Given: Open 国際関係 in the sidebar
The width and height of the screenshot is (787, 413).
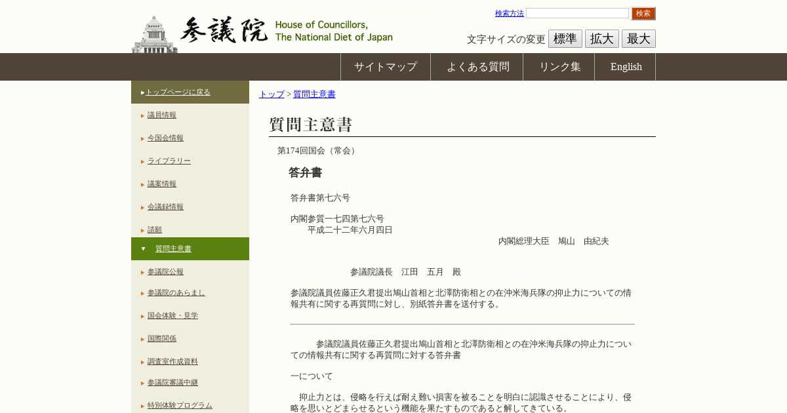Looking at the screenshot, I should point(162,338).
